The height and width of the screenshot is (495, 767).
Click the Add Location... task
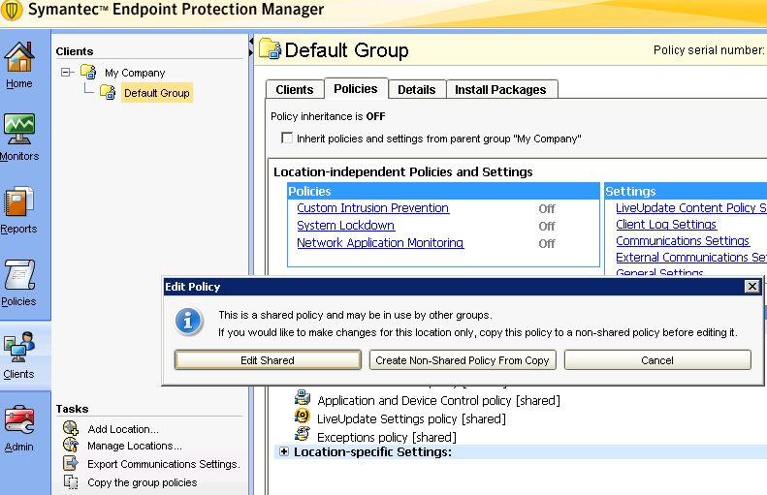(123, 429)
